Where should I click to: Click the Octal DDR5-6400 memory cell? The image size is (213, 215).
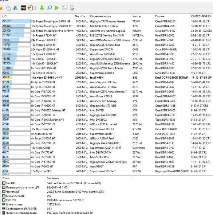[165, 31]
